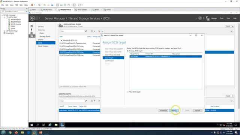Click the Server Manager icon in guest taskbar
Screen dimensions: 240x135
pyautogui.click(x=62, y=125)
